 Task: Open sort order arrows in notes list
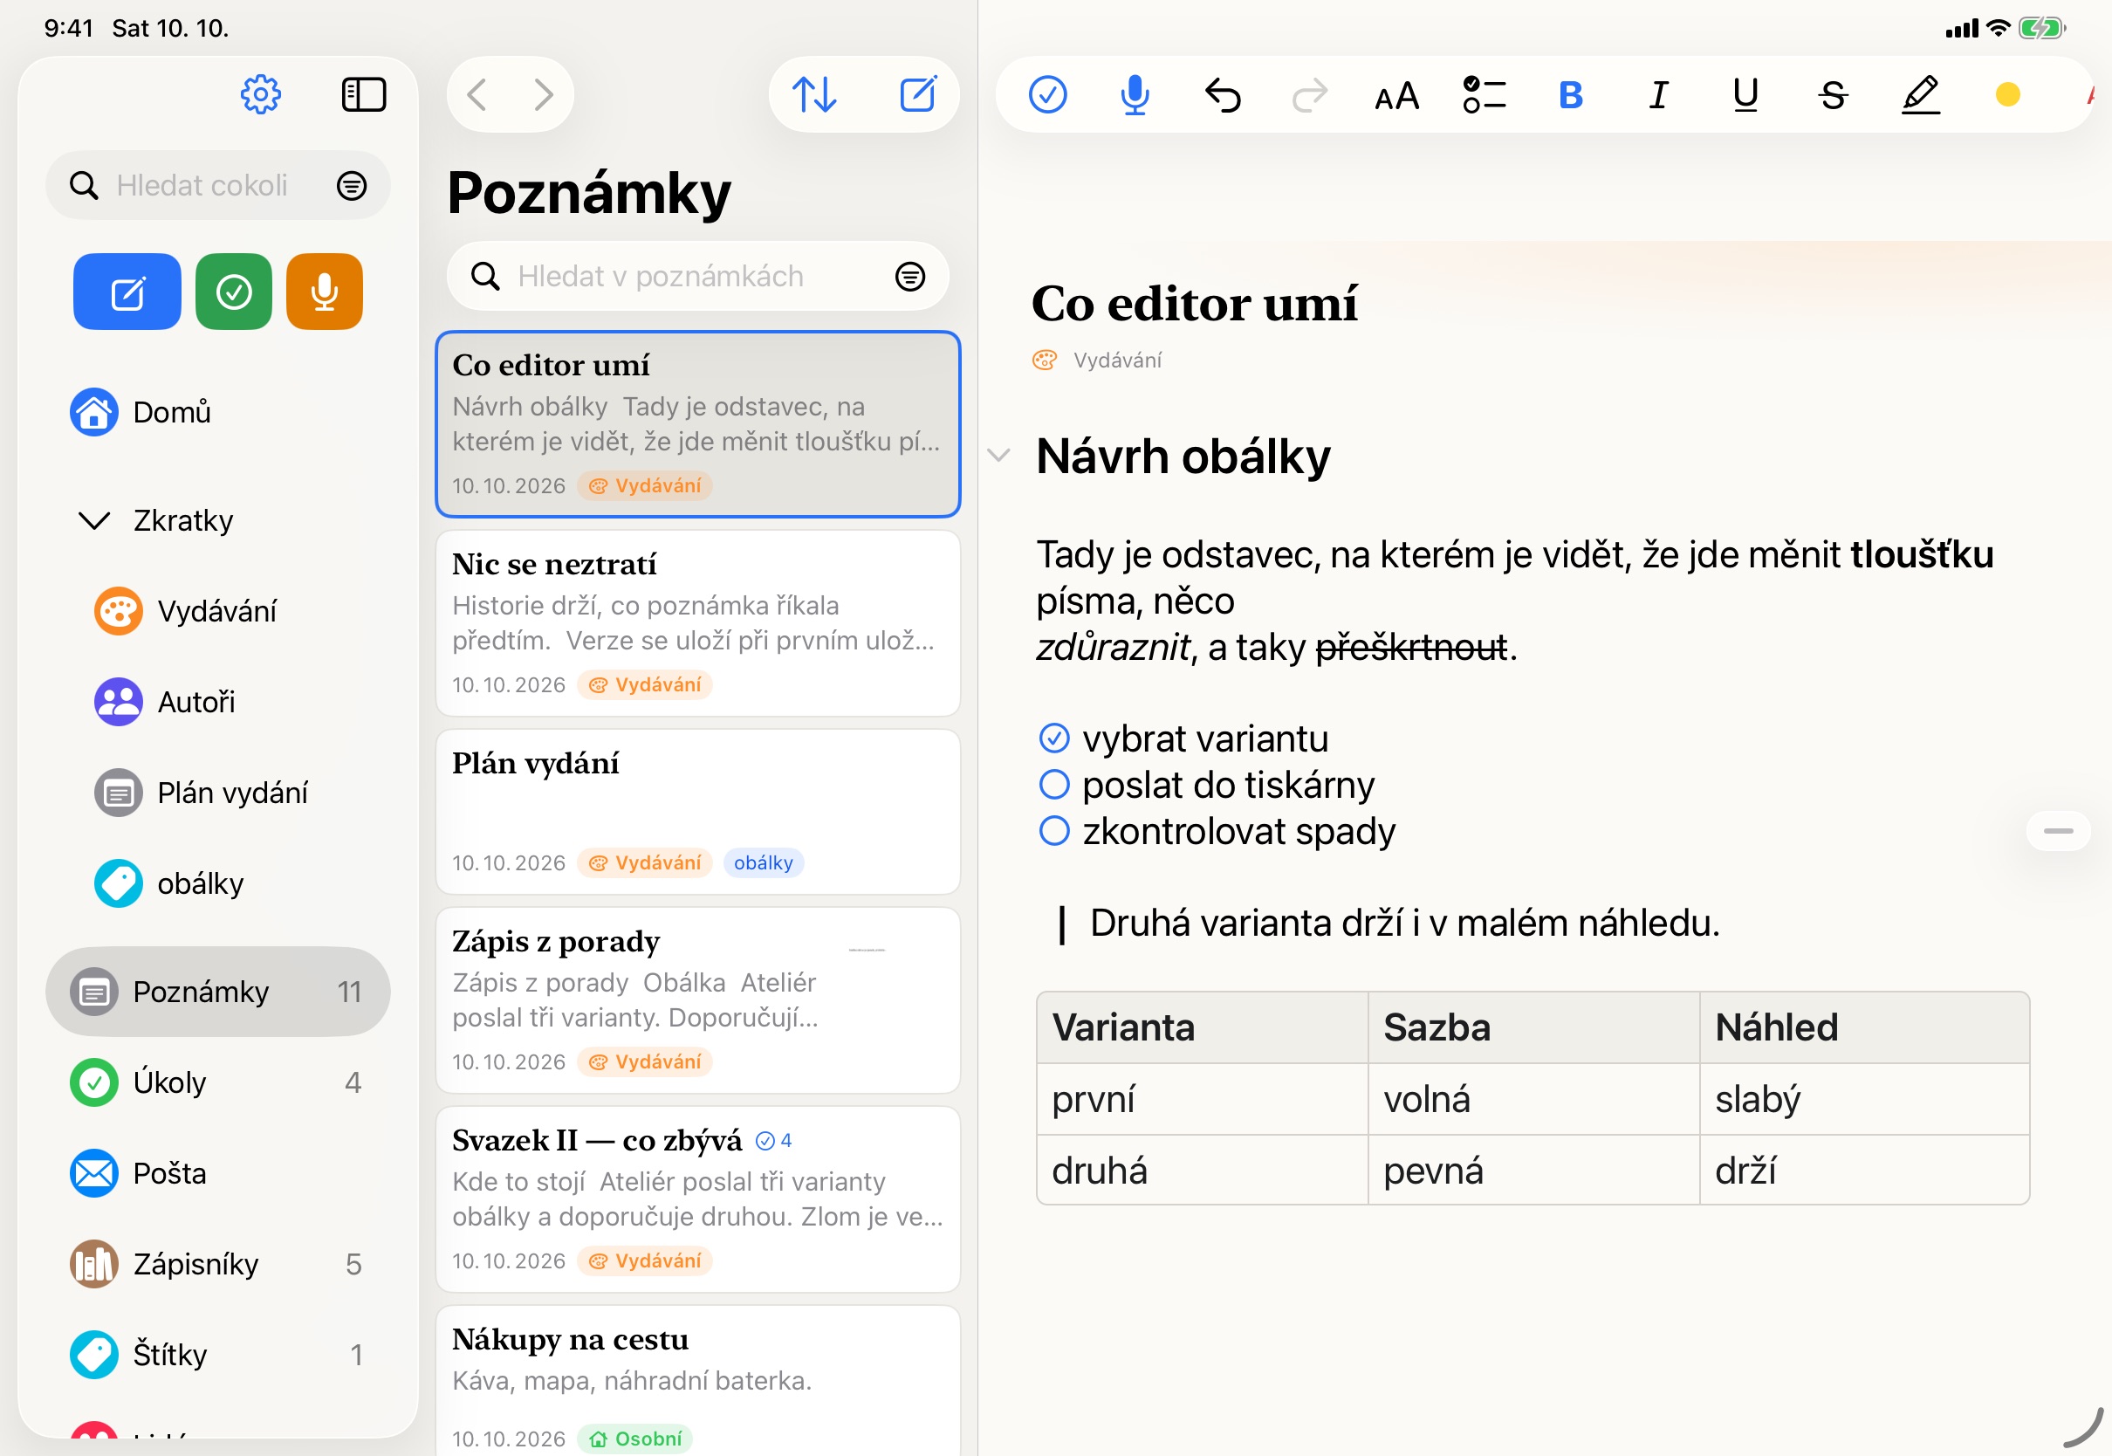[x=814, y=94]
